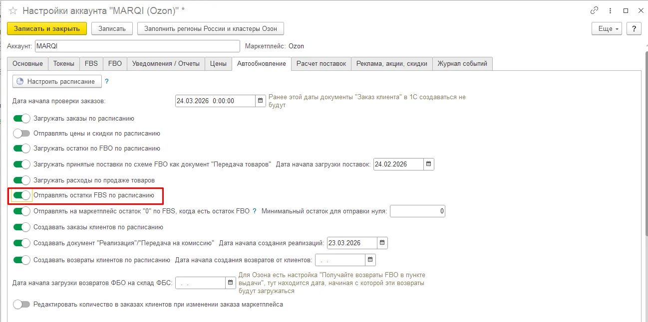Enable sending prices and discounts by schedule
648x322 pixels.
click(21, 134)
